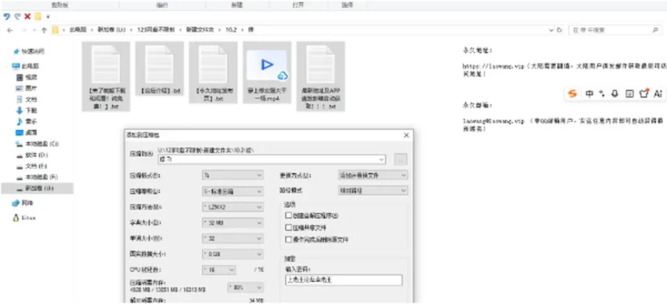Open the path mode dropdown showing 相对路径
This screenshot has height=304, width=667.
372,191
